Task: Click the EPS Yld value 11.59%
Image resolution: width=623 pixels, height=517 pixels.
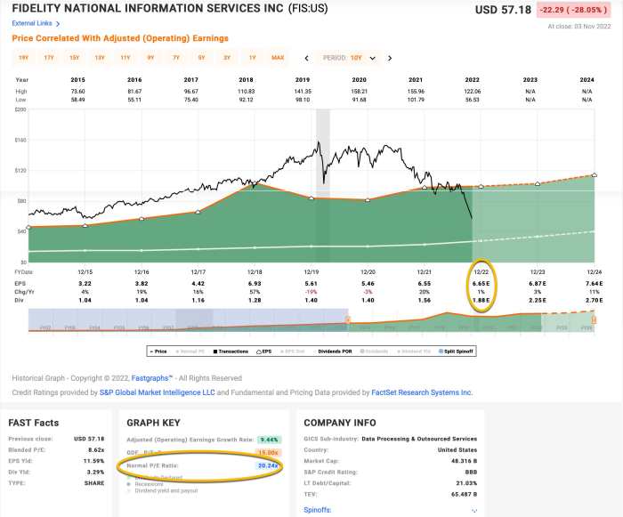Action: pyautogui.click(x=94, y=461)
